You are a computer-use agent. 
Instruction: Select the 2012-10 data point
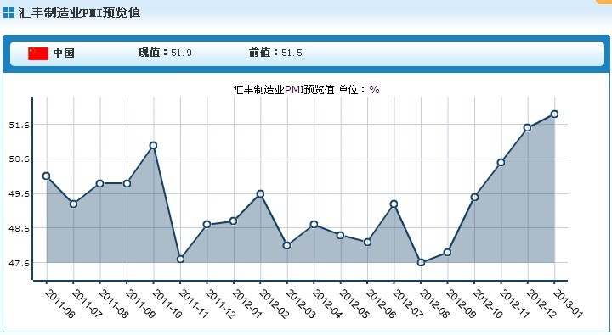(474, 197)
